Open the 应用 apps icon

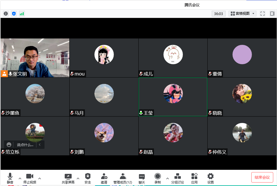194,178
